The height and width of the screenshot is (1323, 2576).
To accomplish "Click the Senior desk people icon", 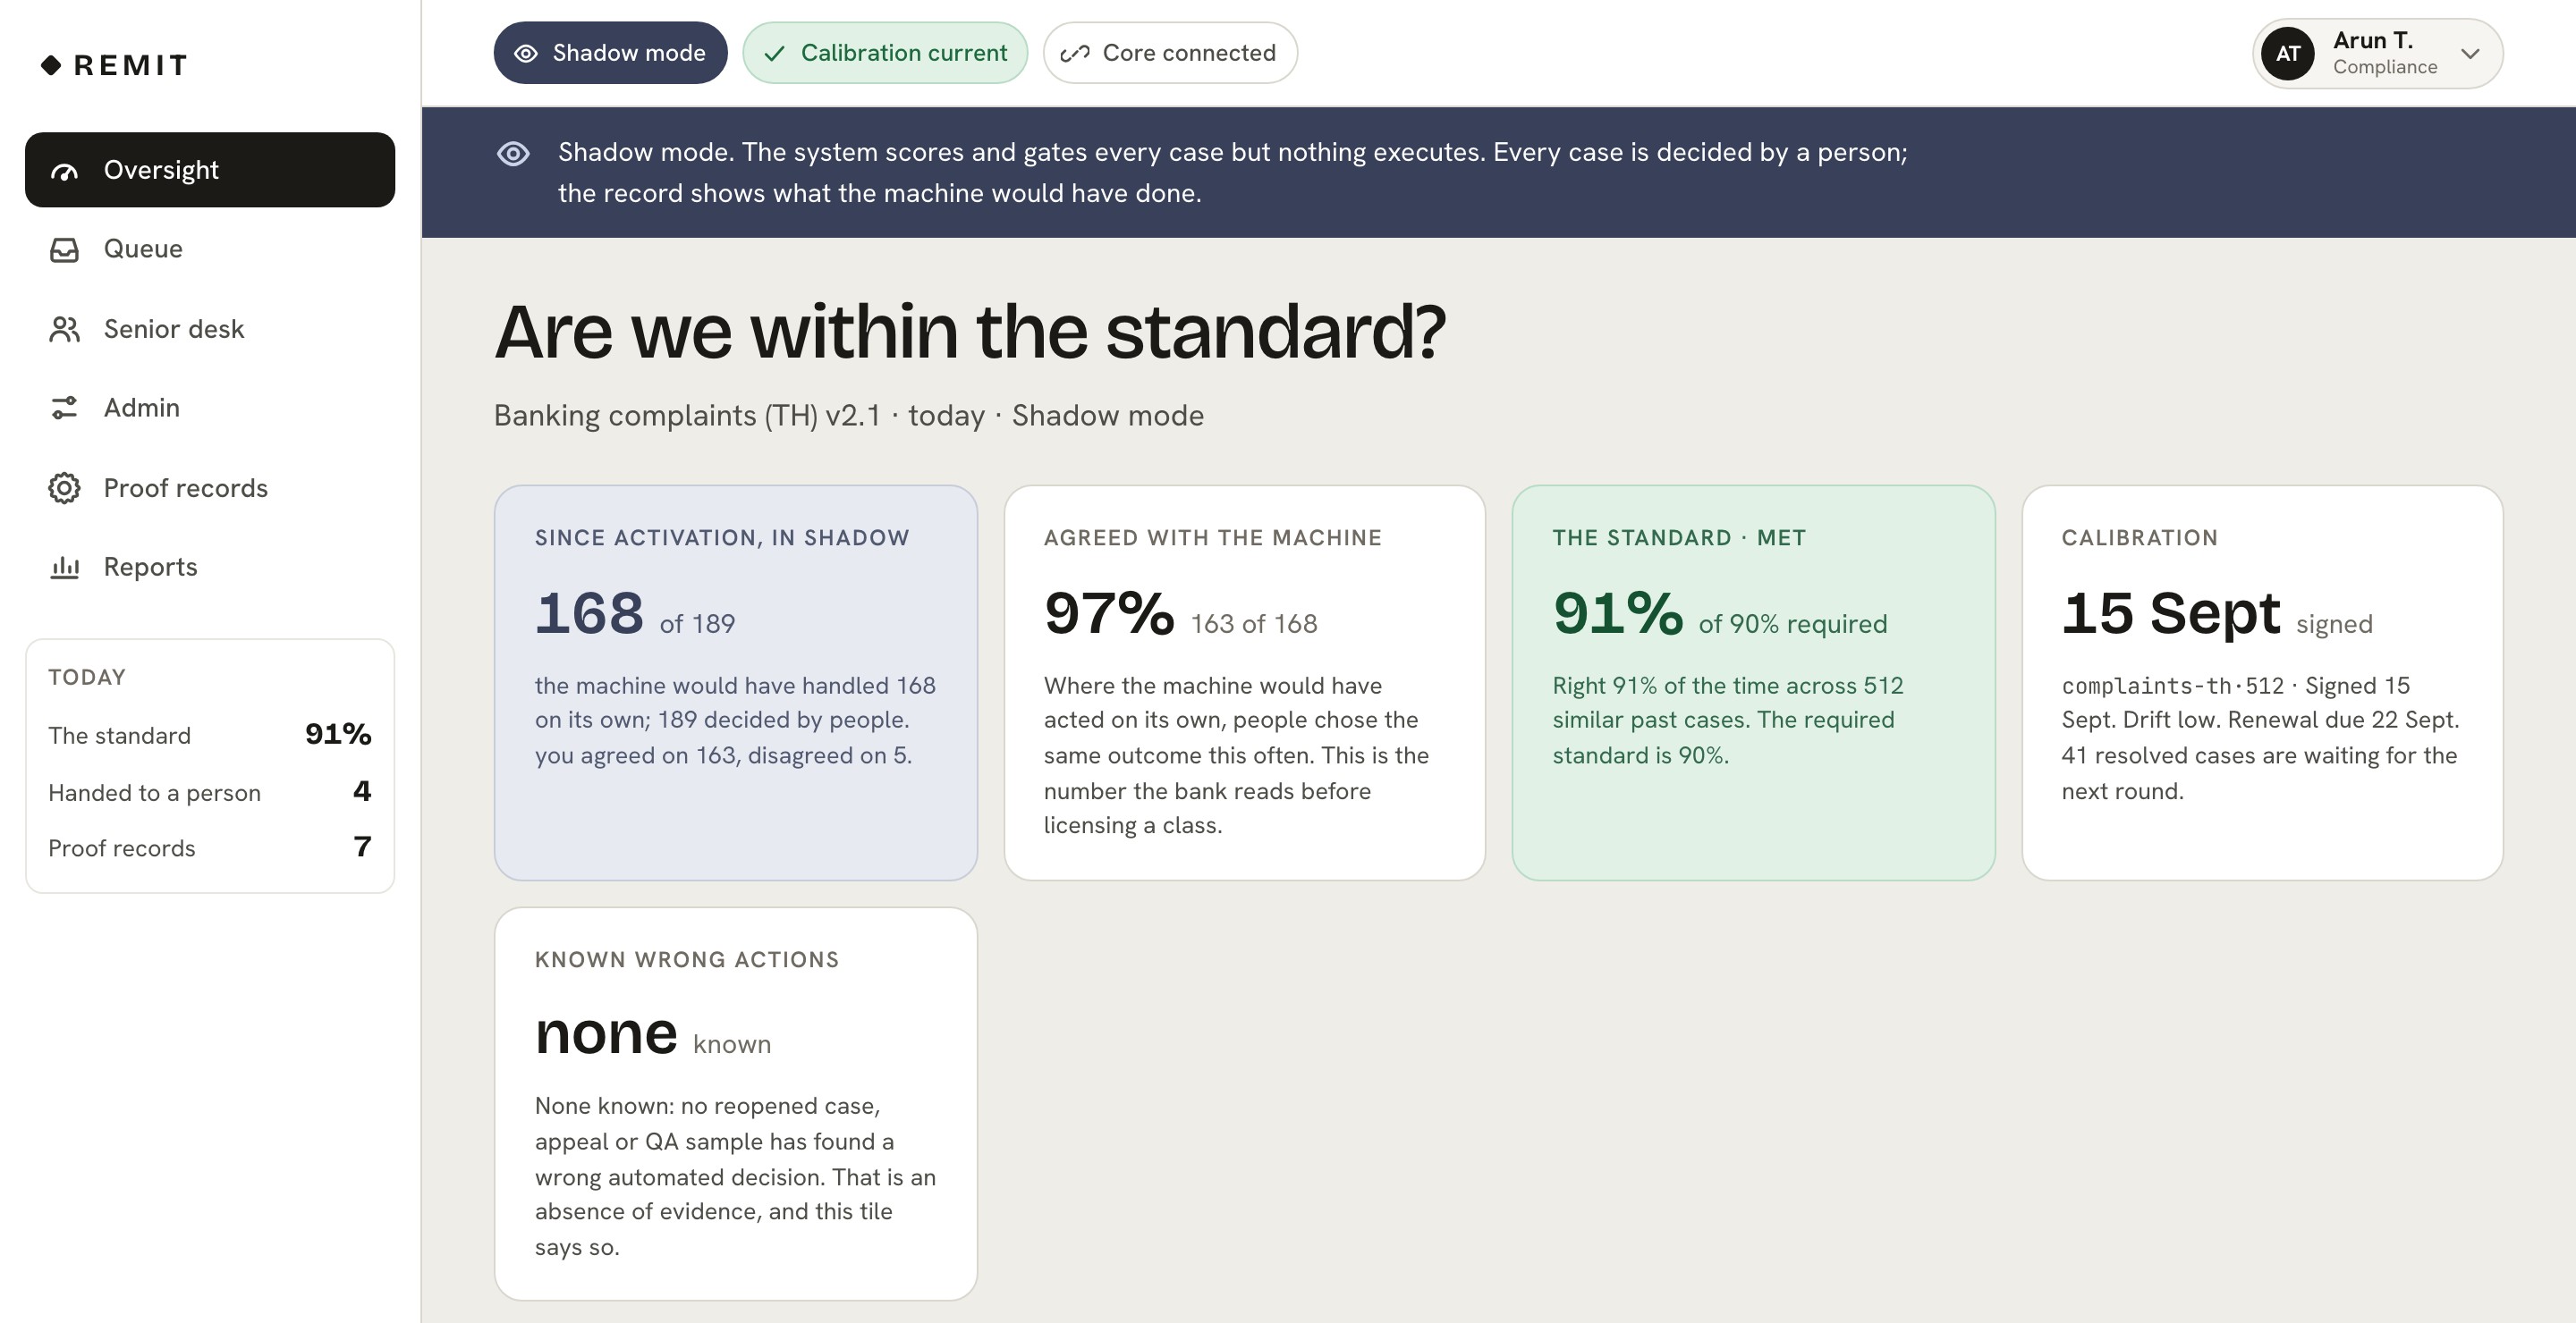I will [64, 330].
